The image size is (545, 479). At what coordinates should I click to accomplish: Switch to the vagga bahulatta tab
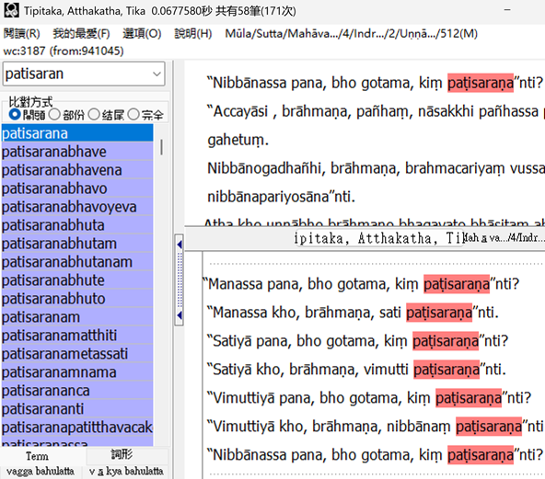click(41, 472)
